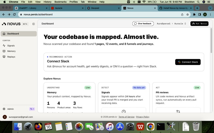214x133 pixels.
Task: Open the Bookmarks menu
Action: [x=60, y=2]
